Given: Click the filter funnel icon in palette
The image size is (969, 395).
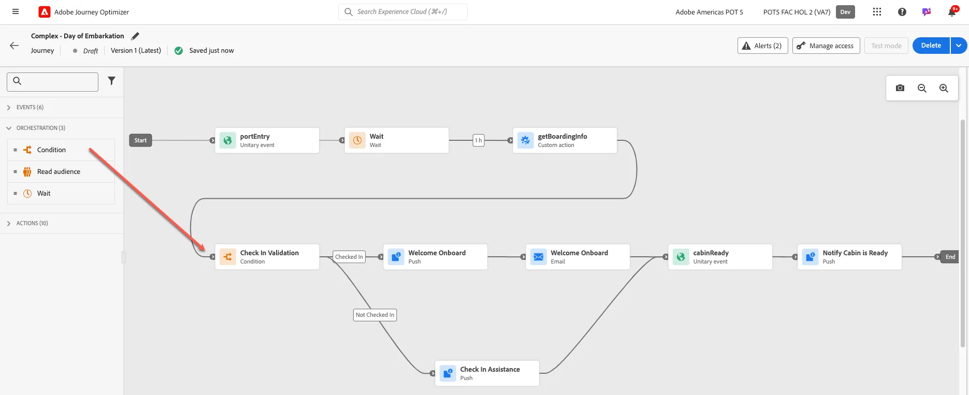Looking at the screenshot, I should pos(111,81).
